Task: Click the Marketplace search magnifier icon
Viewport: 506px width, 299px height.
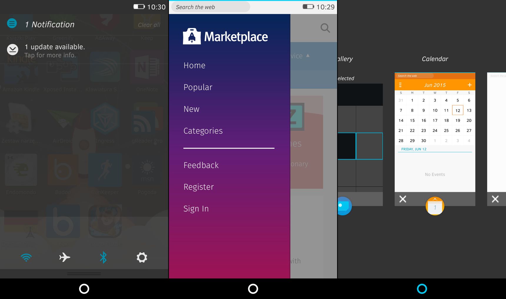Action: tap(325, 28)
